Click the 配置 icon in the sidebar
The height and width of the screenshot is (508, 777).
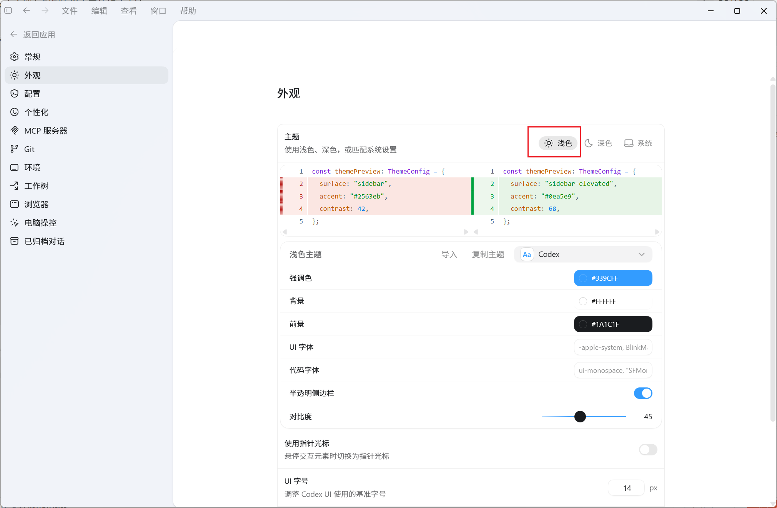(x=15, y=94)
